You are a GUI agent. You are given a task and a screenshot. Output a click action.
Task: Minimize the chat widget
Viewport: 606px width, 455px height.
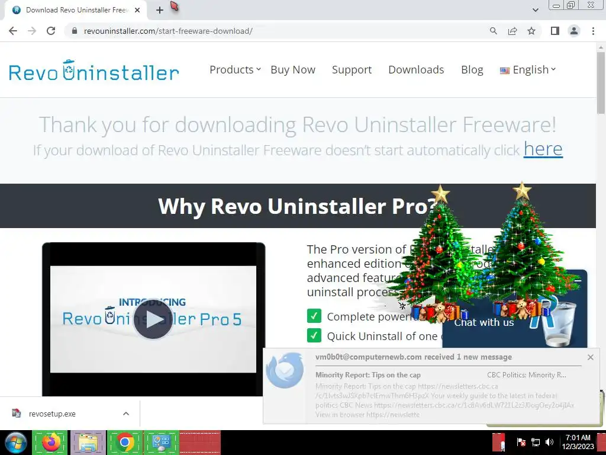(x=578, y=280)
